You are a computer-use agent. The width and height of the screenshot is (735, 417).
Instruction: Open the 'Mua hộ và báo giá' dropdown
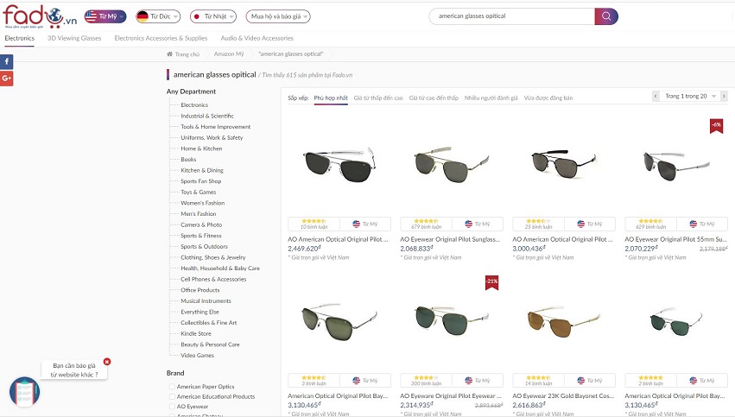tap(278, 16)
